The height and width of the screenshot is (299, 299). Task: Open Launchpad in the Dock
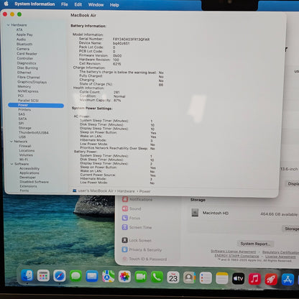tap(43, 276)
